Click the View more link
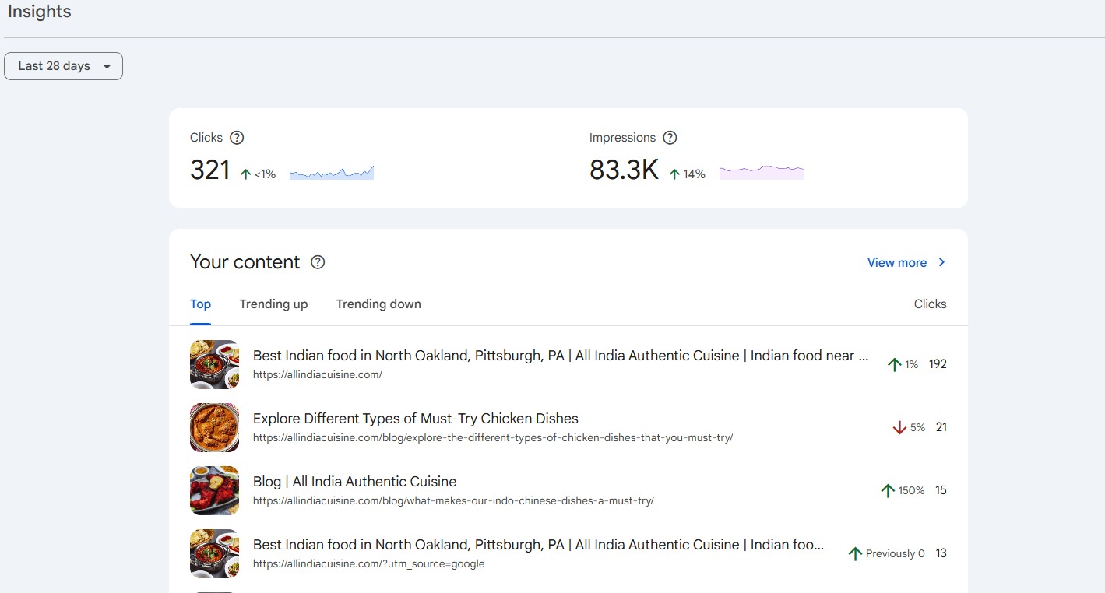Image resolution: width=1105 pixels, height=593 pixels. click(x=897, y=263)
